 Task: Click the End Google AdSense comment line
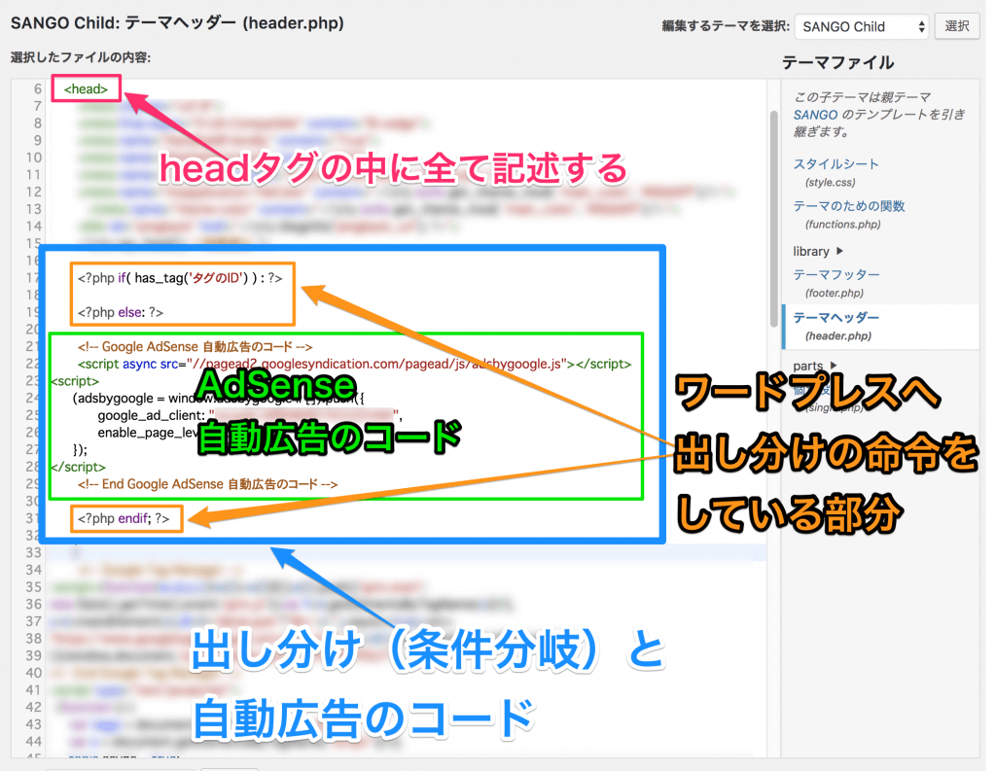[x=208, y=484]
